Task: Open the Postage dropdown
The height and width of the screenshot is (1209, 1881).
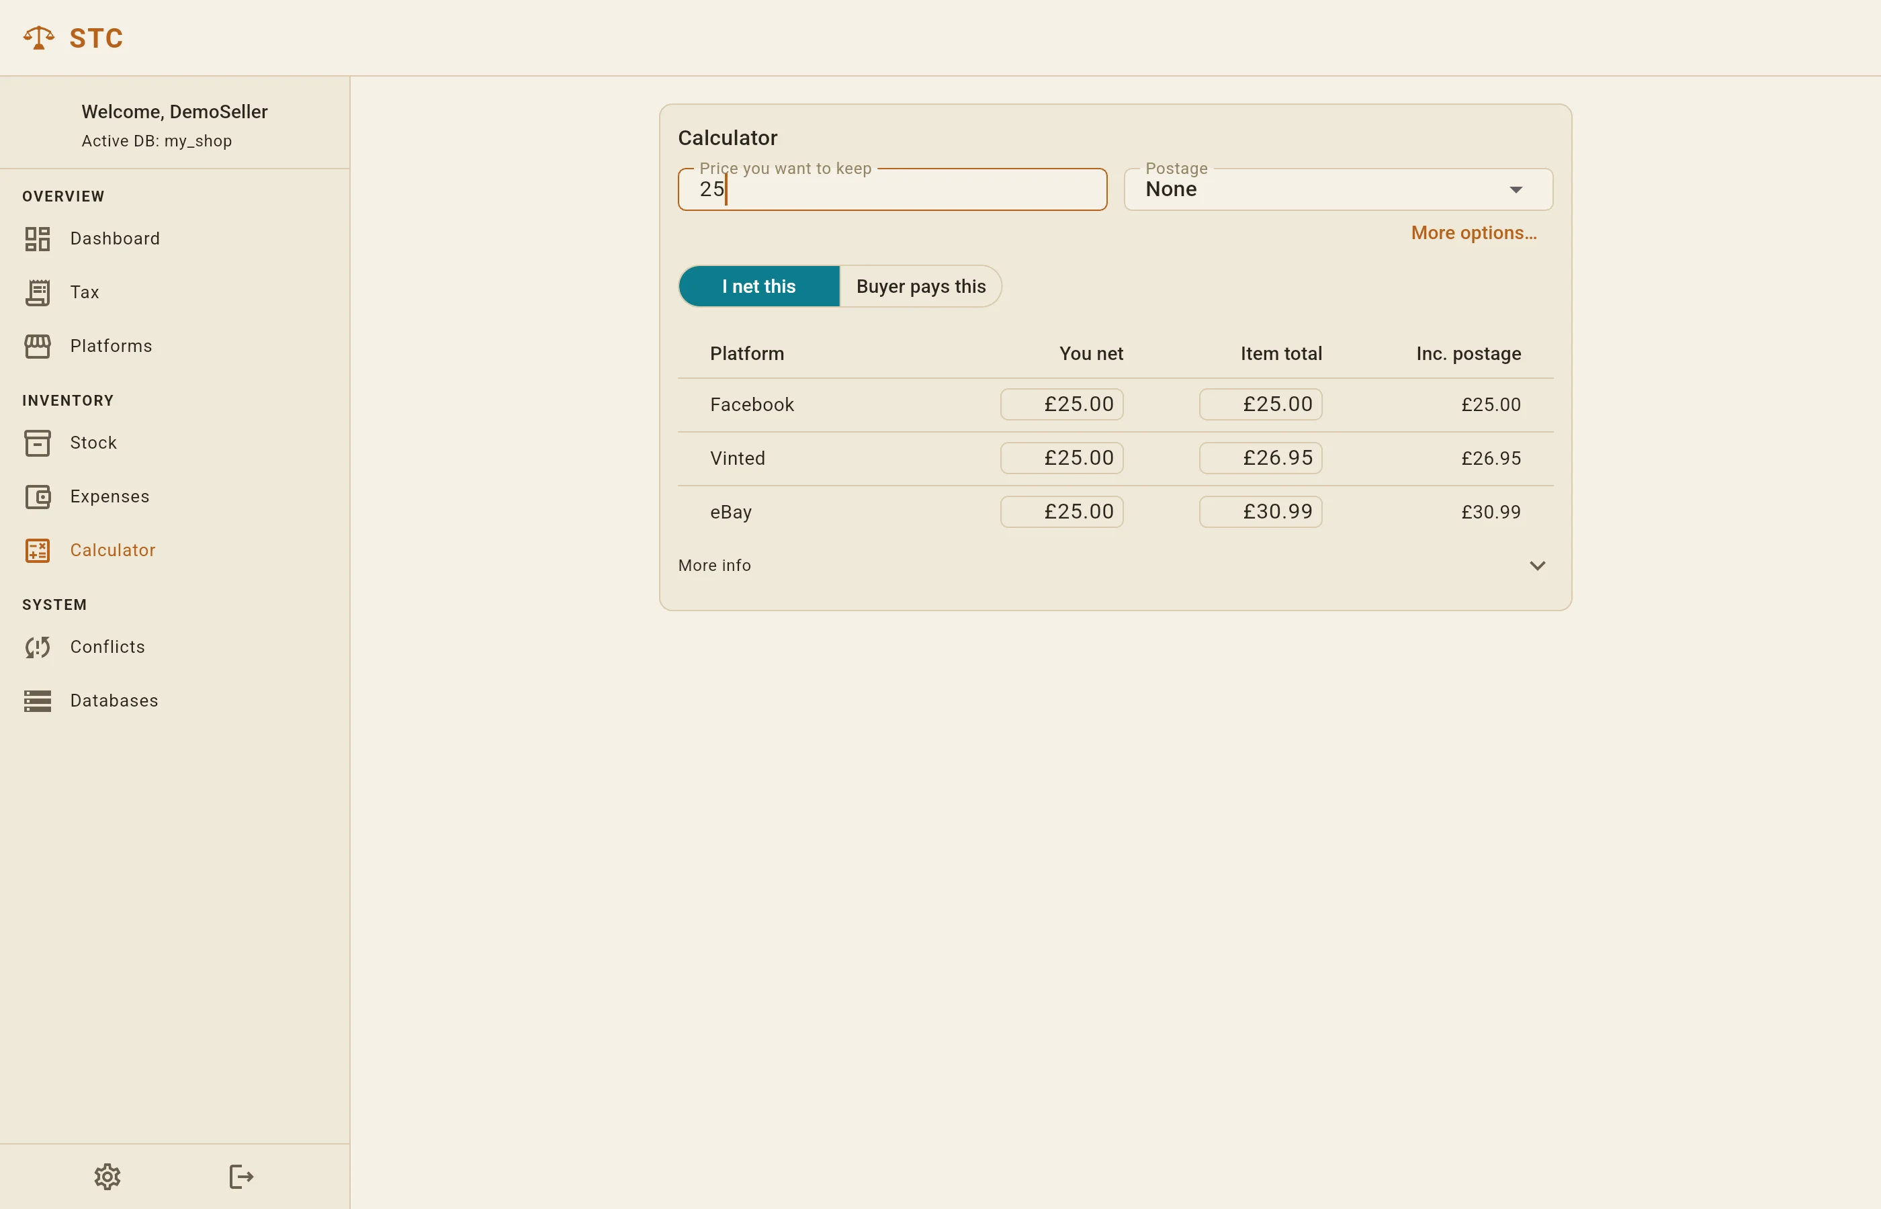Action: [1338, 189]
